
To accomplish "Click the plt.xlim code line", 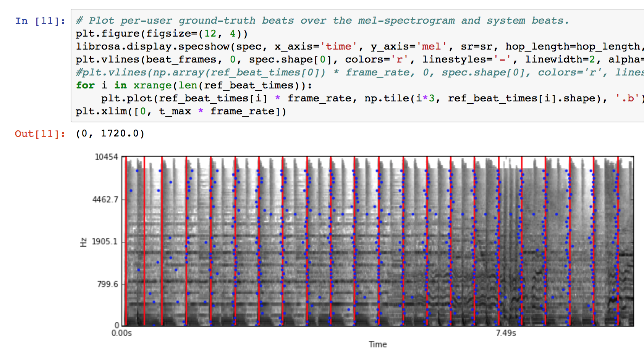I will (x=180, y=111).
